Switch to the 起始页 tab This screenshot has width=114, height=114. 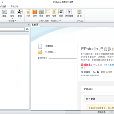[35, 25]
